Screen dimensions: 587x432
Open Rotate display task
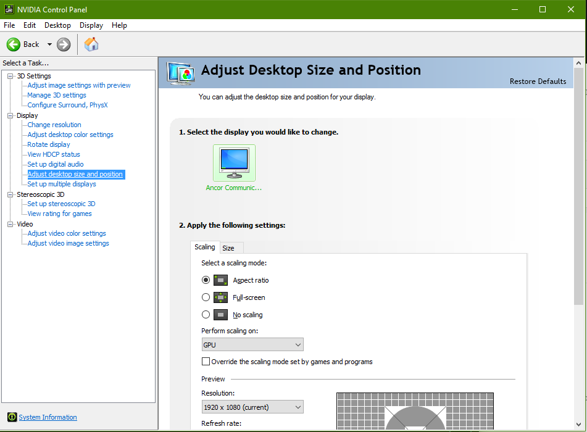click(49, 144)
